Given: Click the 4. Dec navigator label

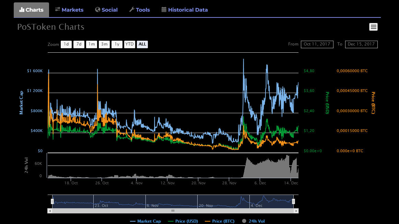Looking at the screenshot, I should click(257, 206).
